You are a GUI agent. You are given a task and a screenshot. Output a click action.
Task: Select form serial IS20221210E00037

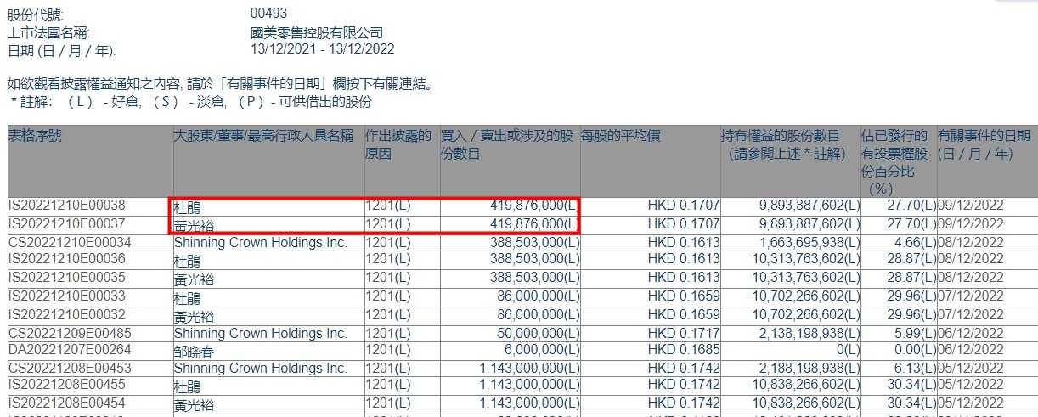click(67, 224)
